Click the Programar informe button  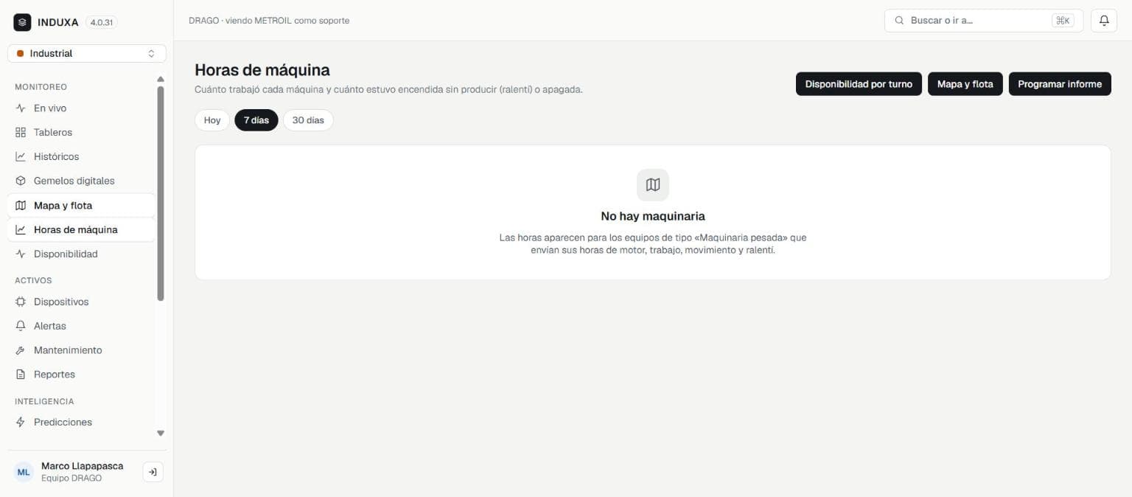(1060, 84)
